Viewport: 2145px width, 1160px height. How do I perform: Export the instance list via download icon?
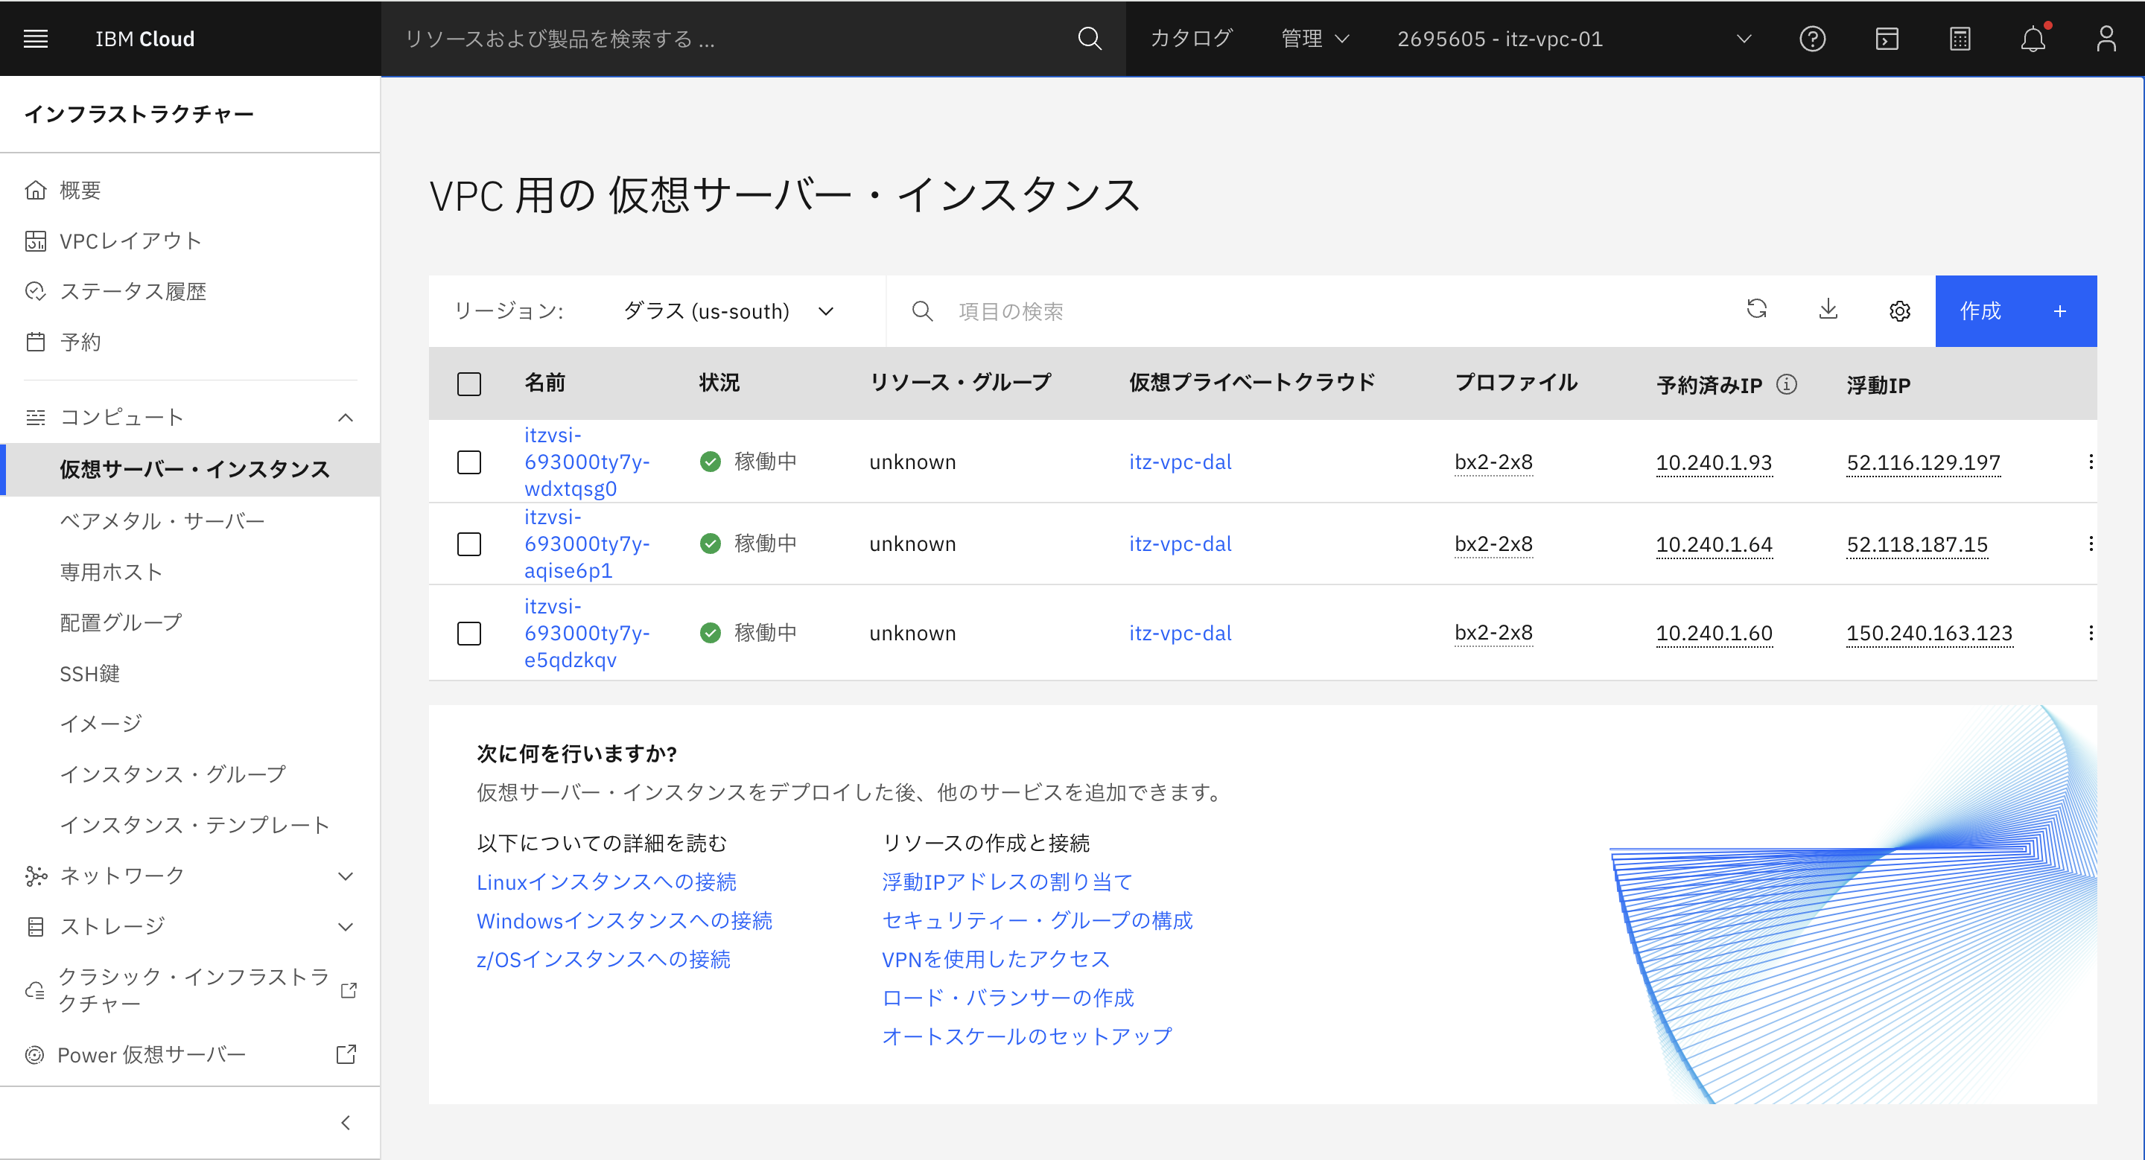point(1828,310)
